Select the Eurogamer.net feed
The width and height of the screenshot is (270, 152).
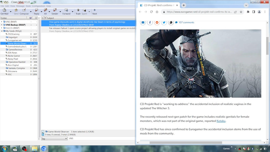coord(14,40)
